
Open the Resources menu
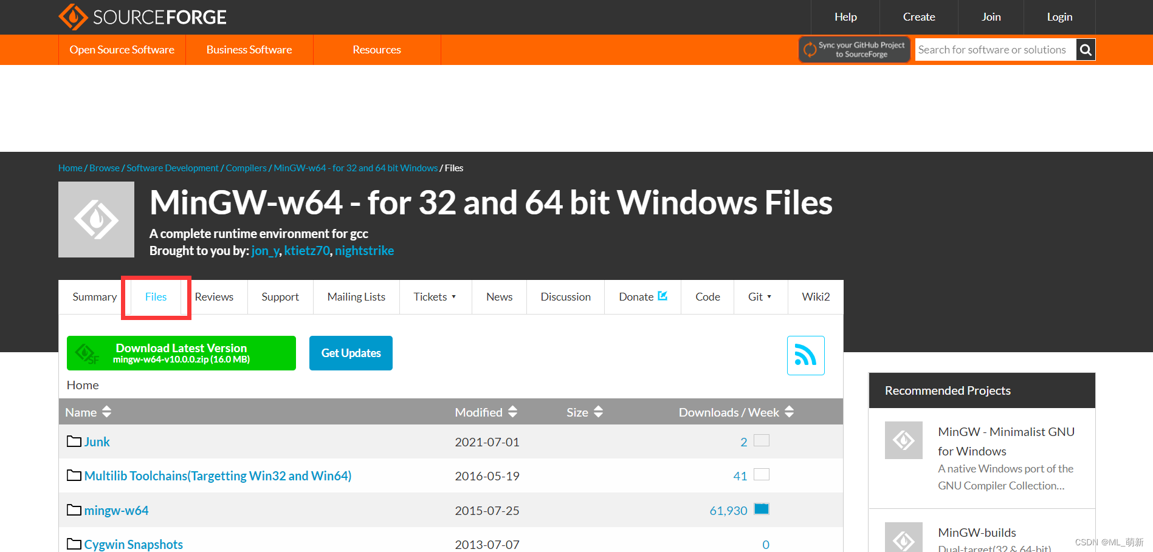point(377,50)
